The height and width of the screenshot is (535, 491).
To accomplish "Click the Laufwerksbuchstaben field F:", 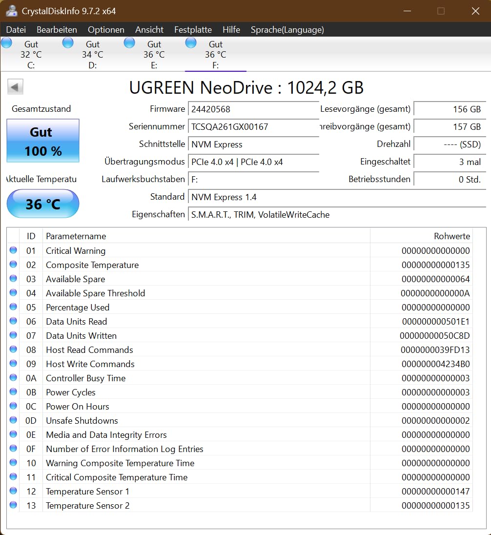I will 253,180.
